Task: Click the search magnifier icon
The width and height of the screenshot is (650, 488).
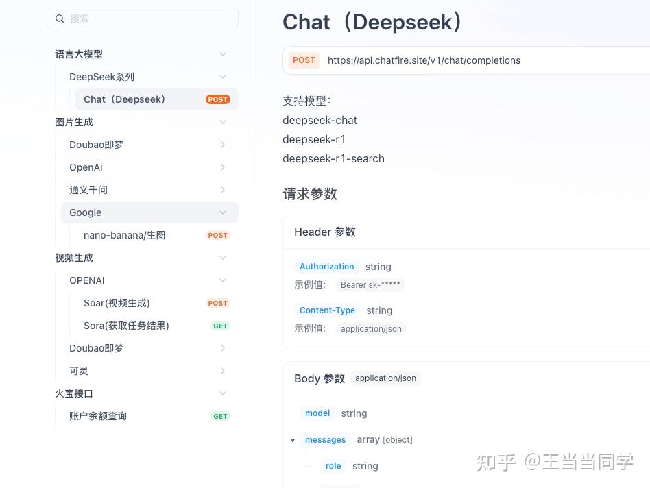Action: pyautogui.click(x=60, y=19)
